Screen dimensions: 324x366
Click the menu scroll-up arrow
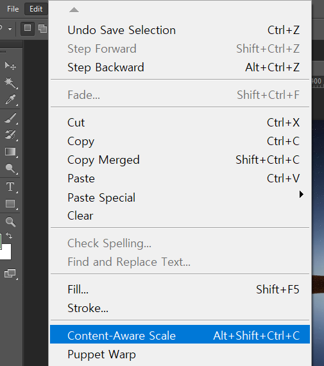[x=74, y=10]
